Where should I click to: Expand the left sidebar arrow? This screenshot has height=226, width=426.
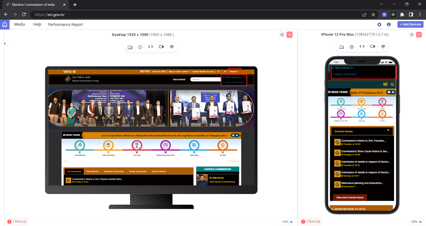pyautogui.click(x=5, y=44)
